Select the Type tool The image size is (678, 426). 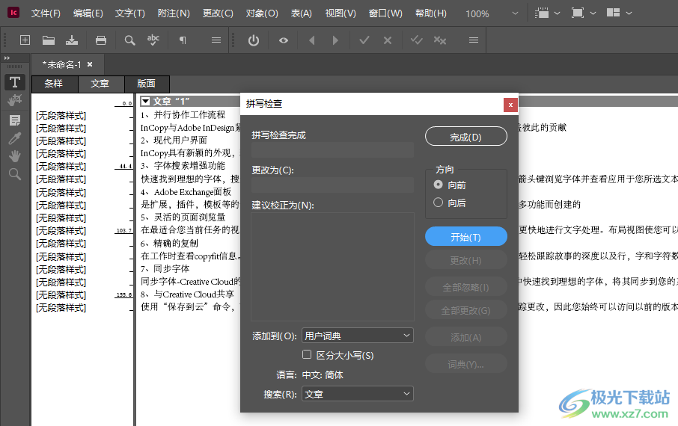(x=15, y=82)
